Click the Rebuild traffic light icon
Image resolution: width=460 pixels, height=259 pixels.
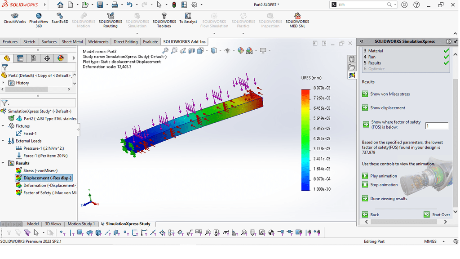click(x=174, y=5)
